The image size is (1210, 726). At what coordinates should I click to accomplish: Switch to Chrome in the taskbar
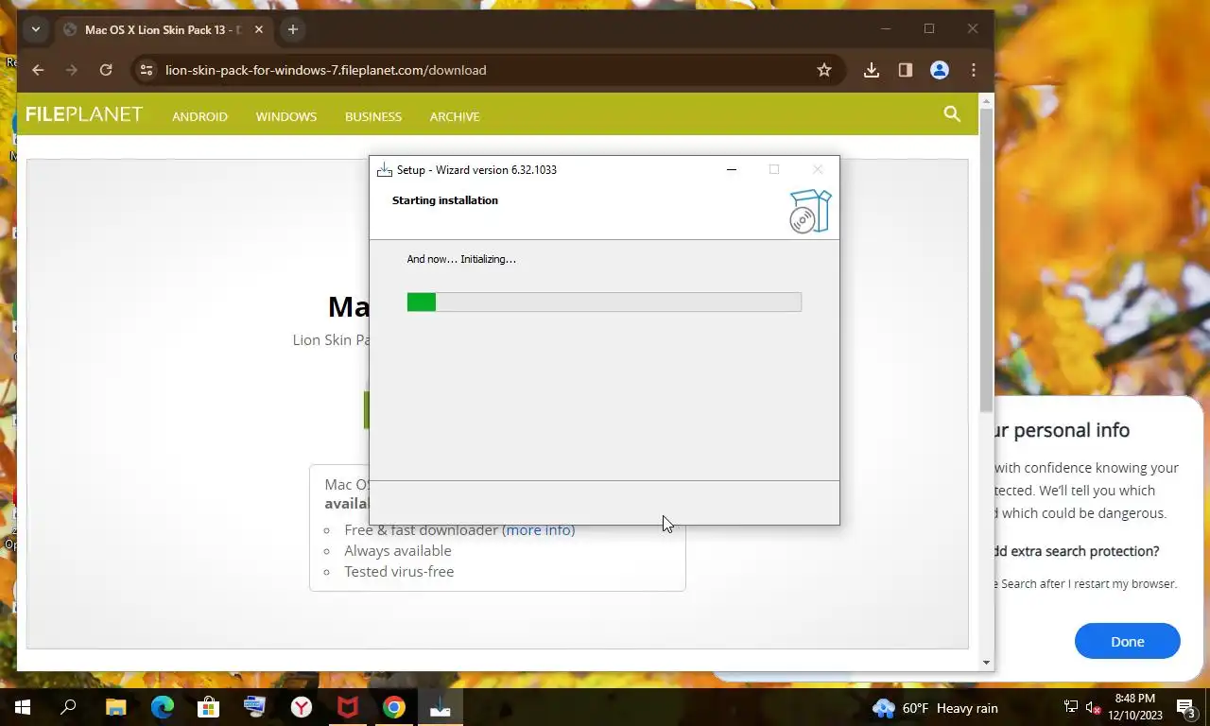pyautogui.click(x=394, y=707)
